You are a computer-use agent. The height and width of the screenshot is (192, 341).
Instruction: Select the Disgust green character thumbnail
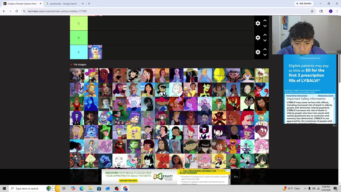click(x=134, y=147)
